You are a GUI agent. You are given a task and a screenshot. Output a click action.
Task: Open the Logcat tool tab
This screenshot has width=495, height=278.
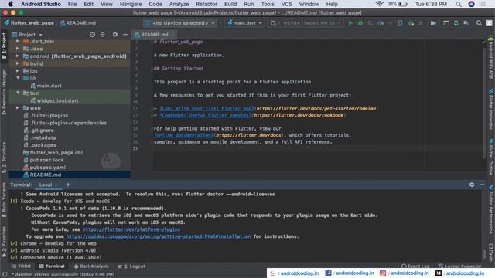131,266
